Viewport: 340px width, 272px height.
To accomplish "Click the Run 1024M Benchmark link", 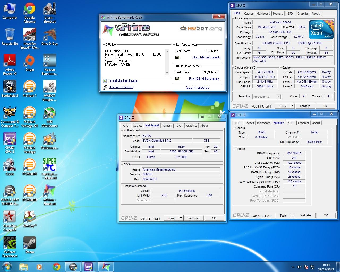I will point(204,79).
